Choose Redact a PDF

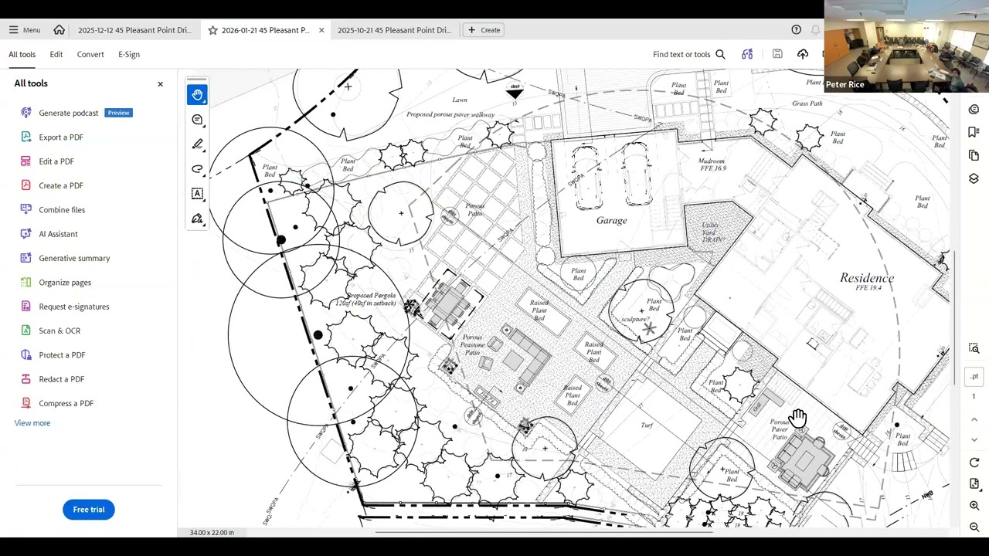pyautogui.click(x=62, y=379)
